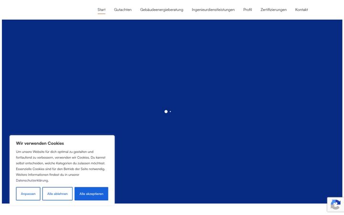Viewport: 344px width, 215px height.
Task: Go to Gebäudeenergieberatung page
Action: point(161,10)
